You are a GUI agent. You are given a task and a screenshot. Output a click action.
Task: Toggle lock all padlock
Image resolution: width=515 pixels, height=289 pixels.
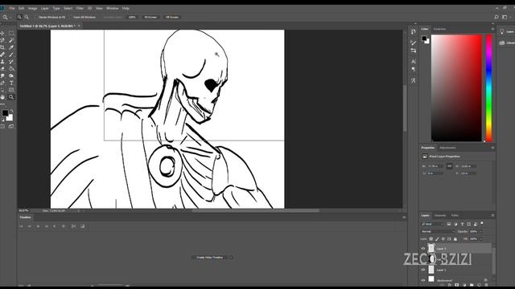tap(455, 239)
